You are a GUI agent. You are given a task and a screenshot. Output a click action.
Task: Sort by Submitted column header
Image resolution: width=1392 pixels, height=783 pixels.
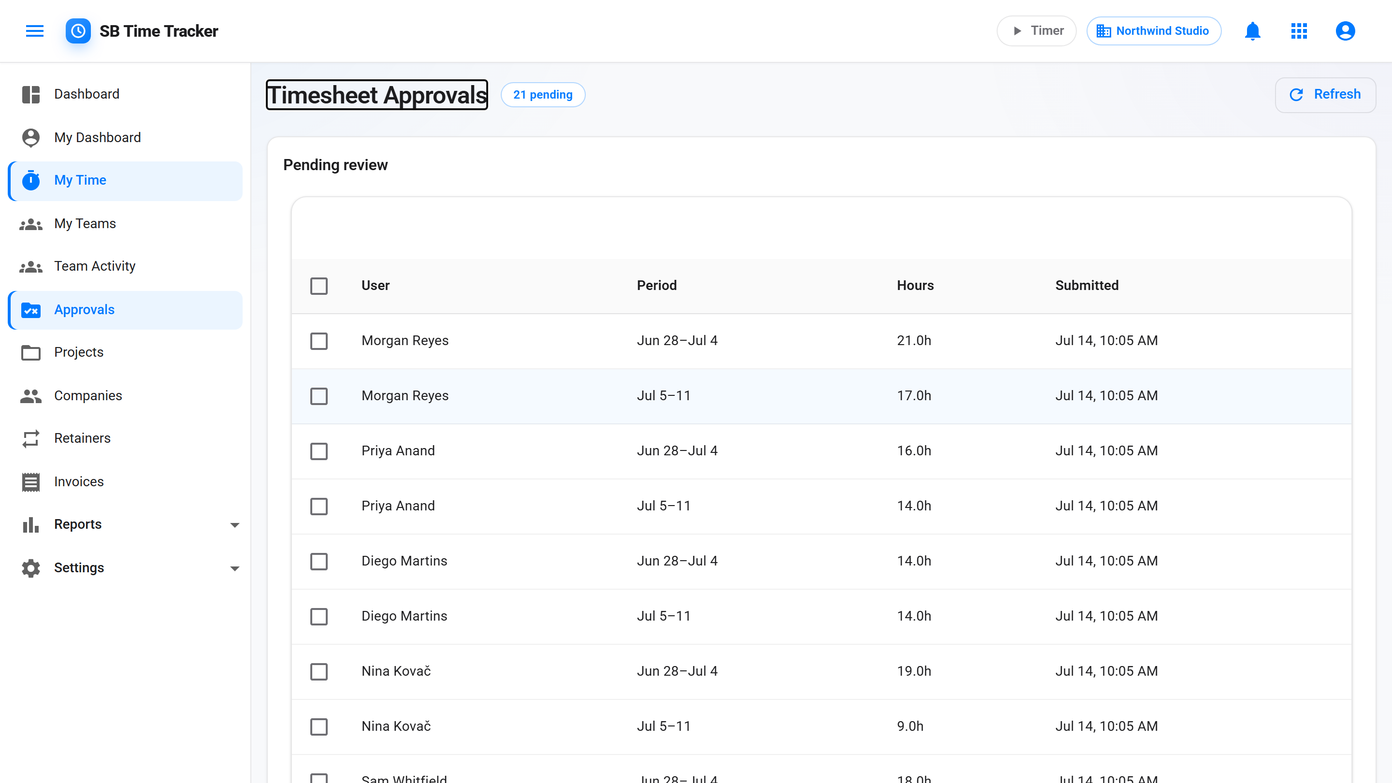pyautogui.click(x=1087, y=285)
